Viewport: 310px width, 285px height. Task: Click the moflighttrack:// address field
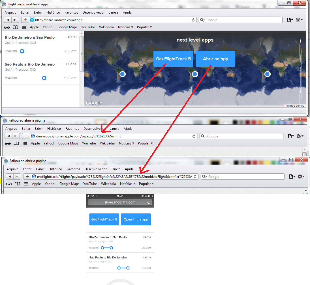115,176
